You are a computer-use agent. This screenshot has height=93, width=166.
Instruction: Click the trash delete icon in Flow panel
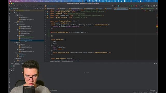14,71
